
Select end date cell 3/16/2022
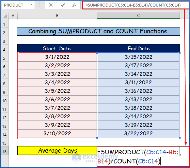[138, 91]
